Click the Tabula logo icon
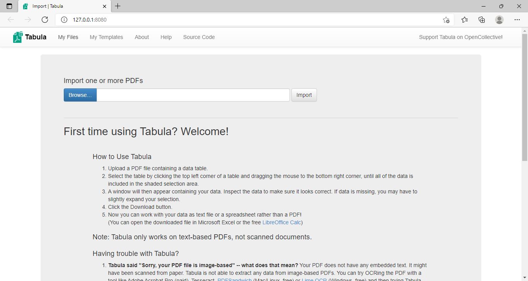Screen dimensions: 528x281 point(18,37)
